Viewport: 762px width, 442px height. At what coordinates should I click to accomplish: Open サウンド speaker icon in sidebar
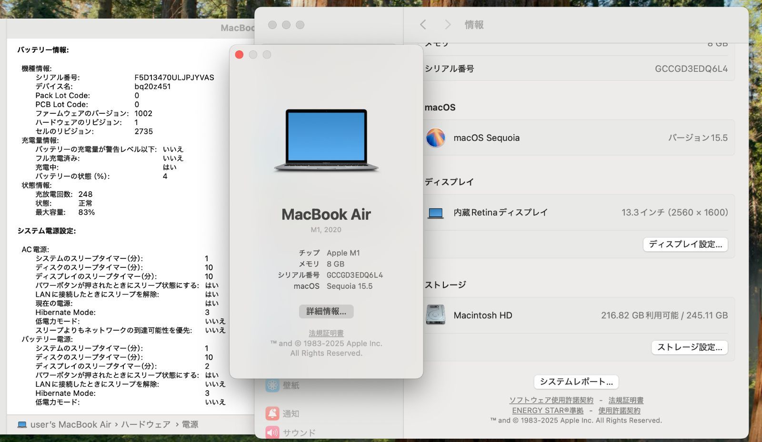point(272,432)
